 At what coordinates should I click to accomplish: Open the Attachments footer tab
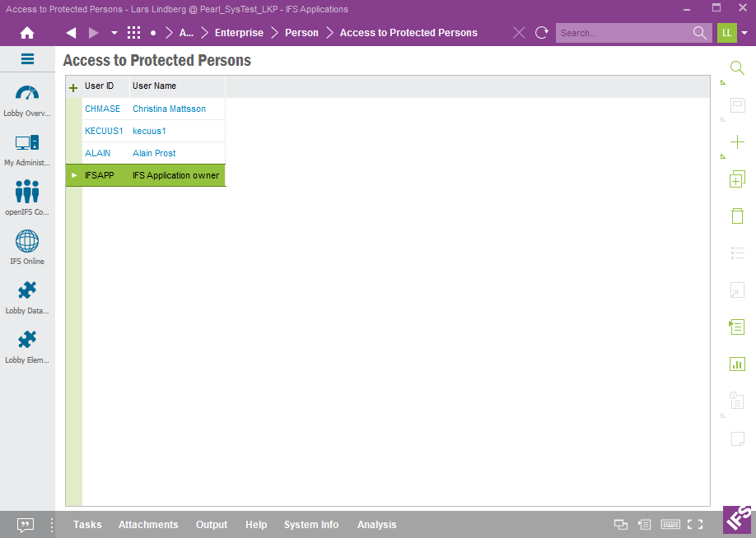(x=148, y=525)
